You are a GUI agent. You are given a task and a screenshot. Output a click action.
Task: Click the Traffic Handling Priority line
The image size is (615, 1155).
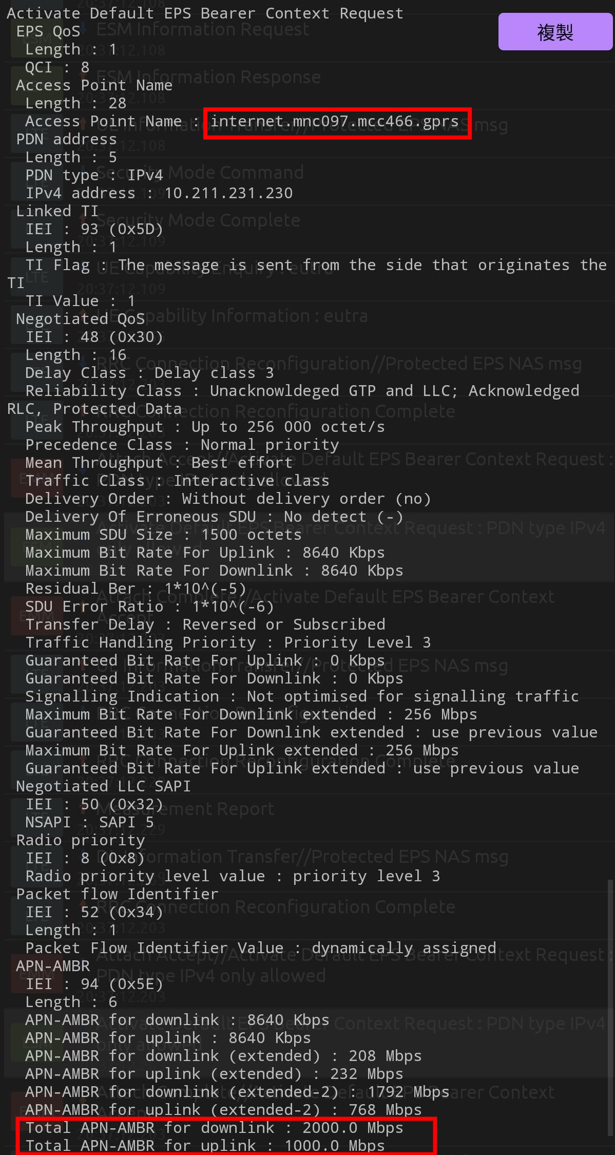pyautogui.click(x=228, y=642)
